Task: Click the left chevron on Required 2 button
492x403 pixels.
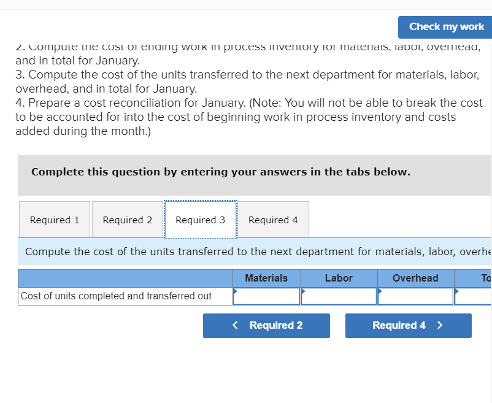Action: coord(236,325)
